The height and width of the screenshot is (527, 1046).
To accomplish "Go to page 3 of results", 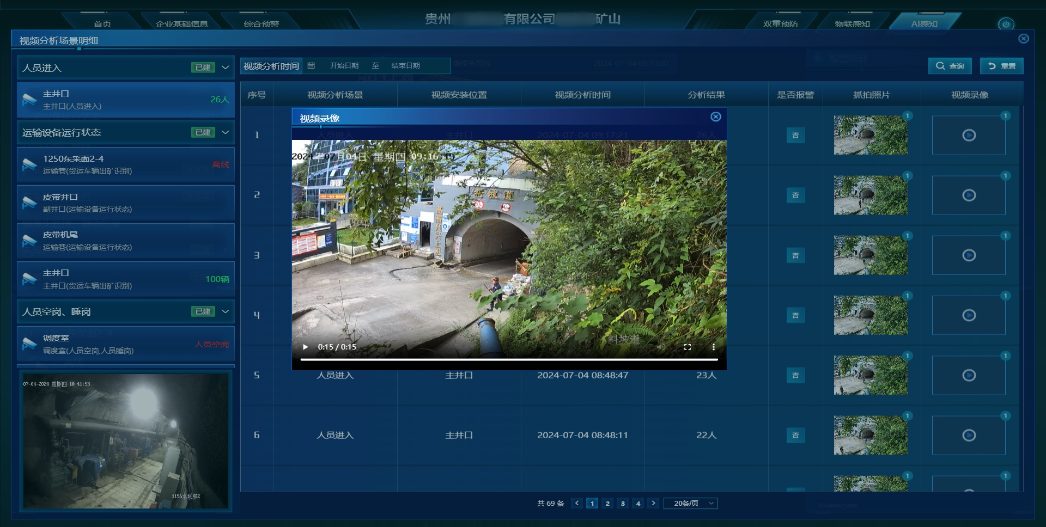I will (623, 503).
